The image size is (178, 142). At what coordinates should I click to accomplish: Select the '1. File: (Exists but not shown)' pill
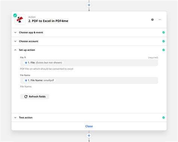(43, 63)
